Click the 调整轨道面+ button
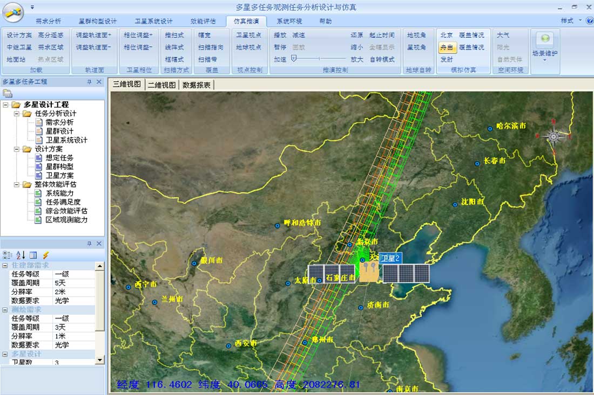Screen dimensions: 594x395 93,35
